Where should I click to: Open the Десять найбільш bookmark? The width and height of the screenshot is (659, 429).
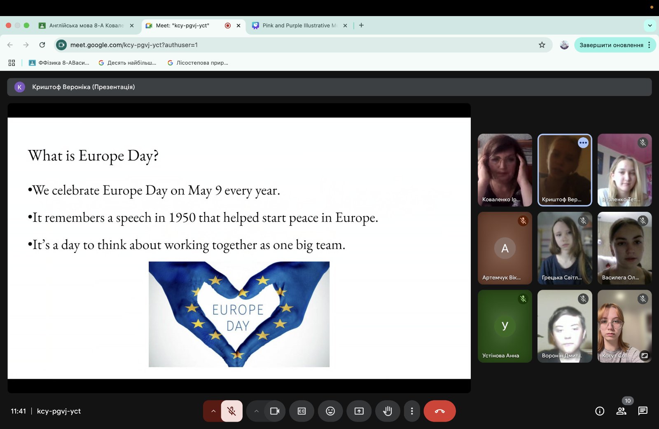click(x=128, y=63)
